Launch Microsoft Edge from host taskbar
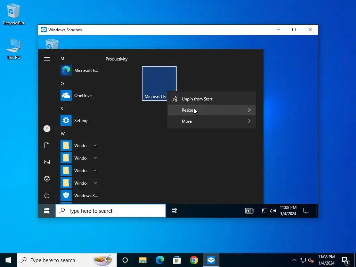This screenshot has width=356, height=267. (x=160, y=260)
